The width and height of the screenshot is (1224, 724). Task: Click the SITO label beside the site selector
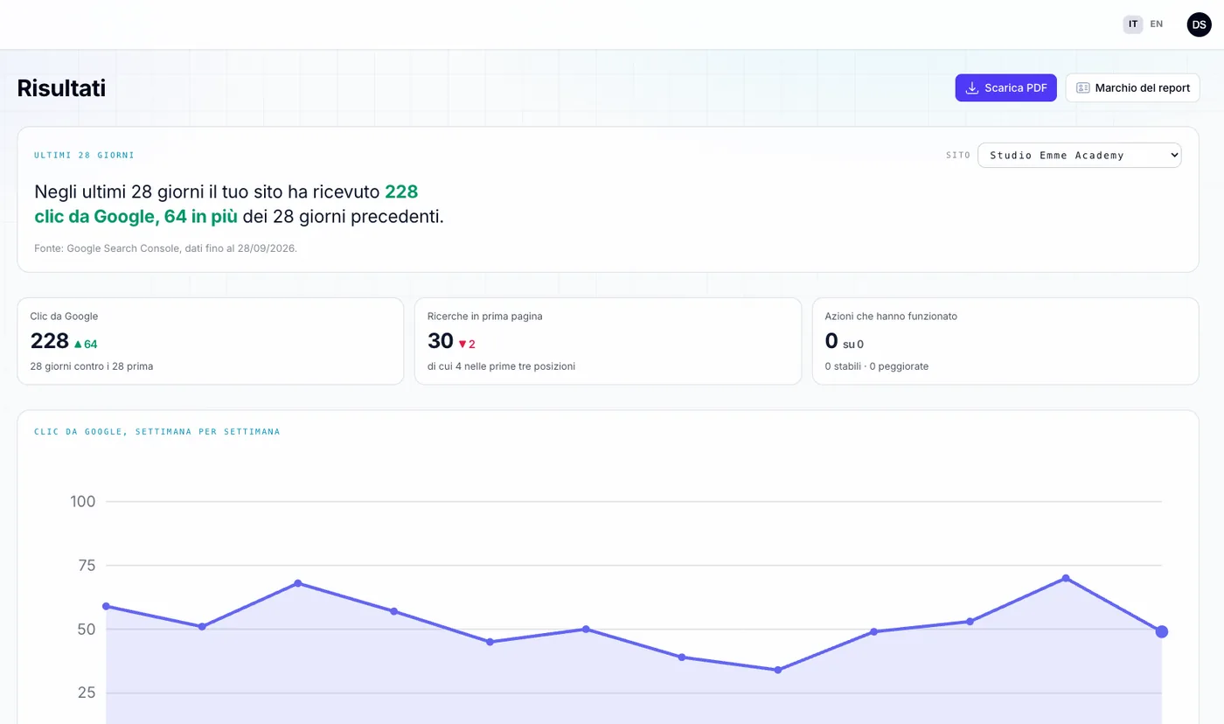coord(958,156)
